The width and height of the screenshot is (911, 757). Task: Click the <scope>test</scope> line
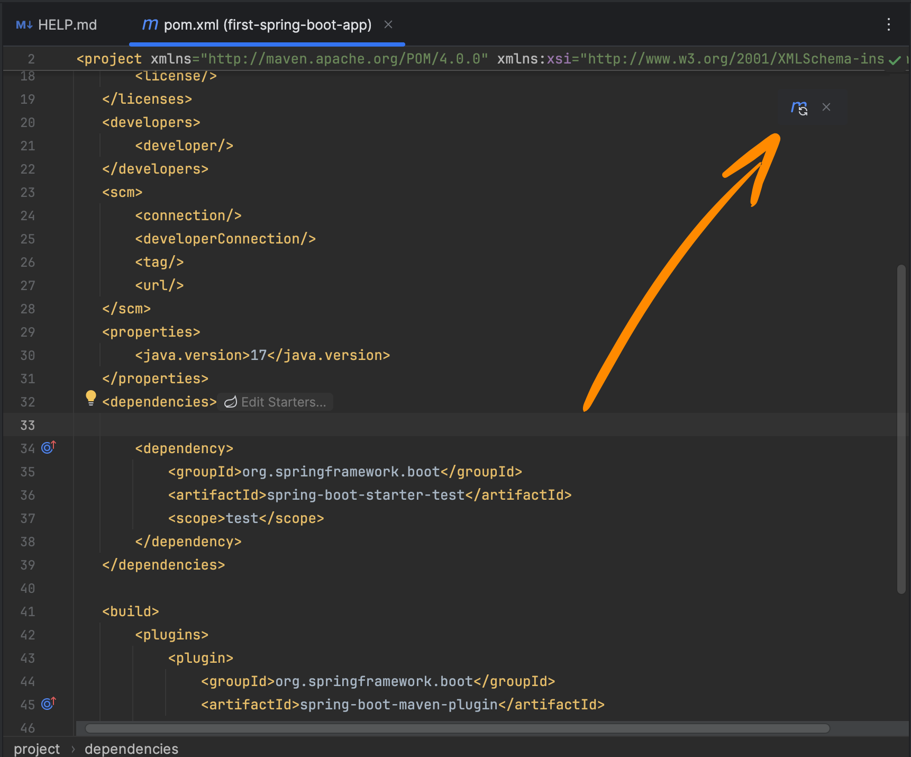(x=246, y=518)
